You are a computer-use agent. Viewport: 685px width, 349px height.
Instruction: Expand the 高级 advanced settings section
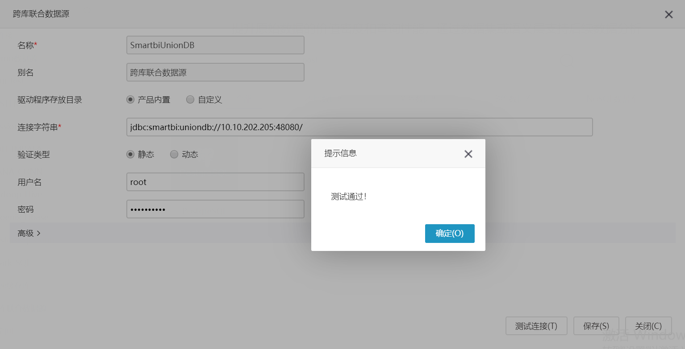click(342, 233)
